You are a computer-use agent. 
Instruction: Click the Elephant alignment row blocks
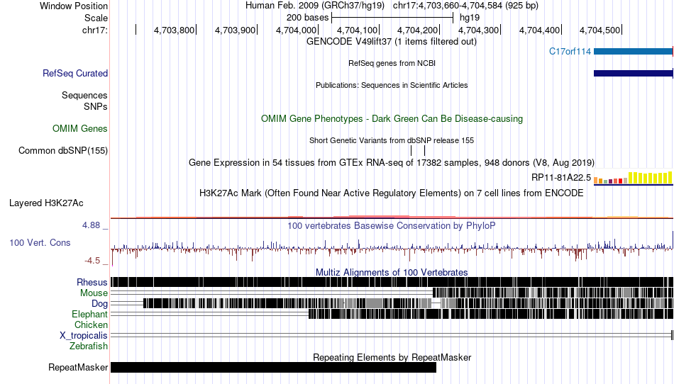tap(491, 314)
